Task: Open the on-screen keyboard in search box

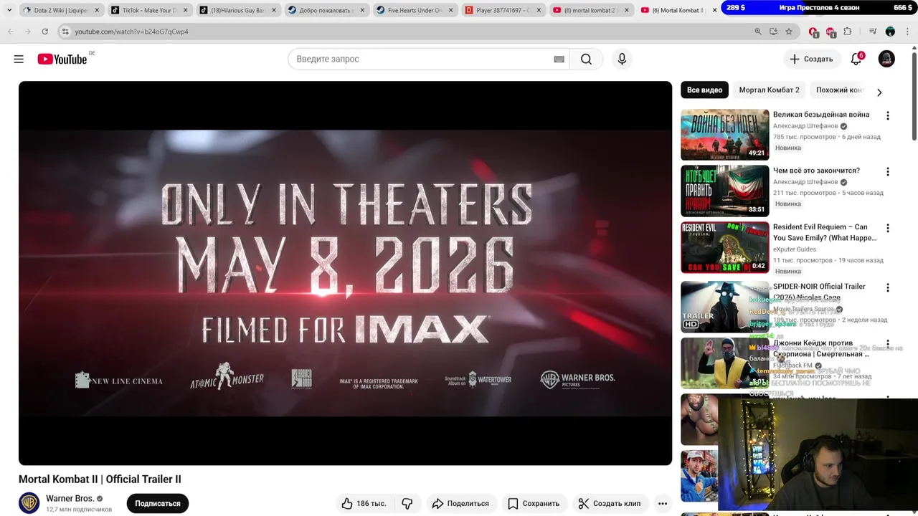Action: [559, 59]
